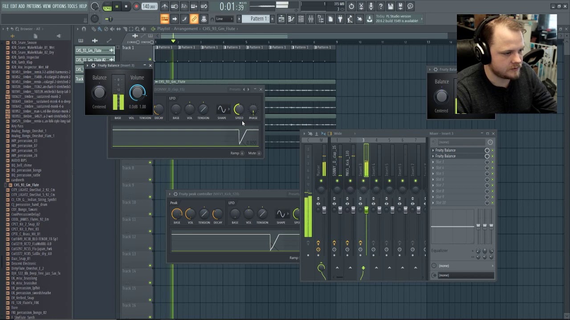Screen dimensions: 570x320
Task: Open the audio editor scissors icon
Action: point(361,6)
